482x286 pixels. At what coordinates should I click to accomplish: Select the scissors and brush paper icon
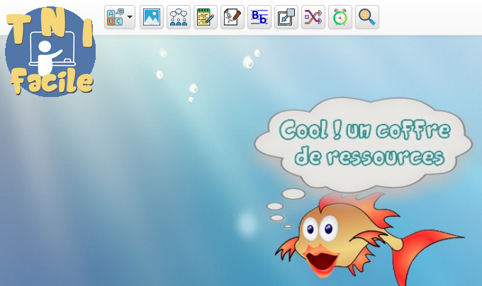tap(232, 18)
